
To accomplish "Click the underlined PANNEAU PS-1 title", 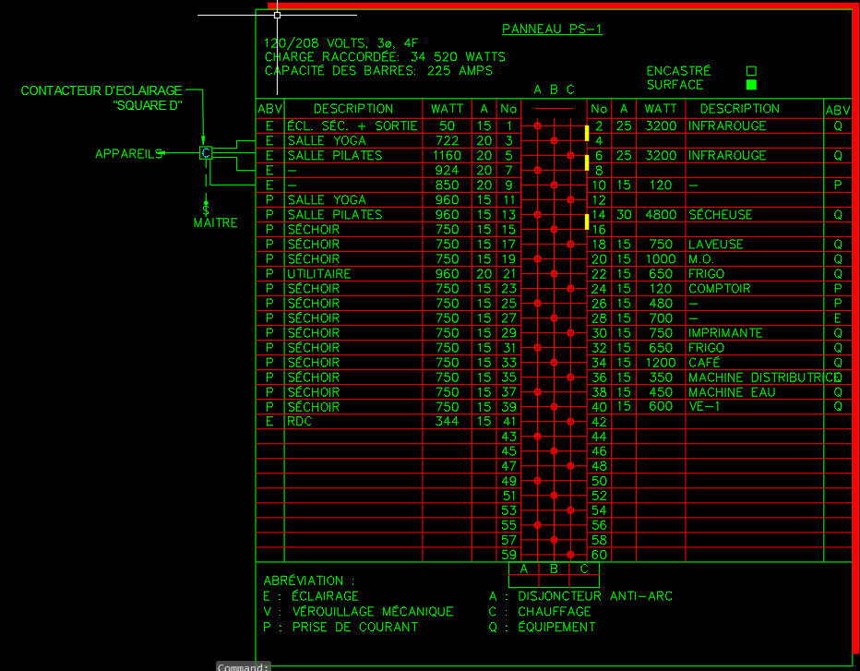I will point(552,30).
